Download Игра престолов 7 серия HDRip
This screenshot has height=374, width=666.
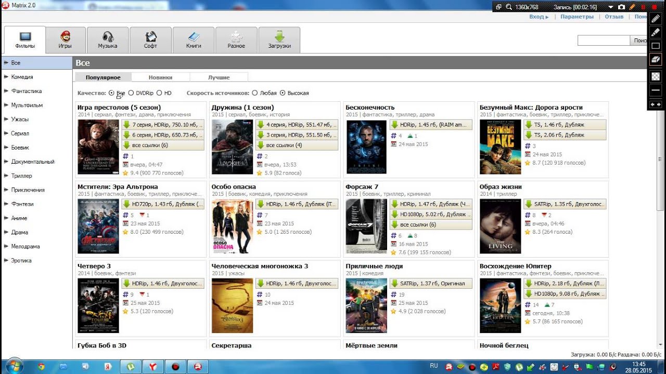163,125
